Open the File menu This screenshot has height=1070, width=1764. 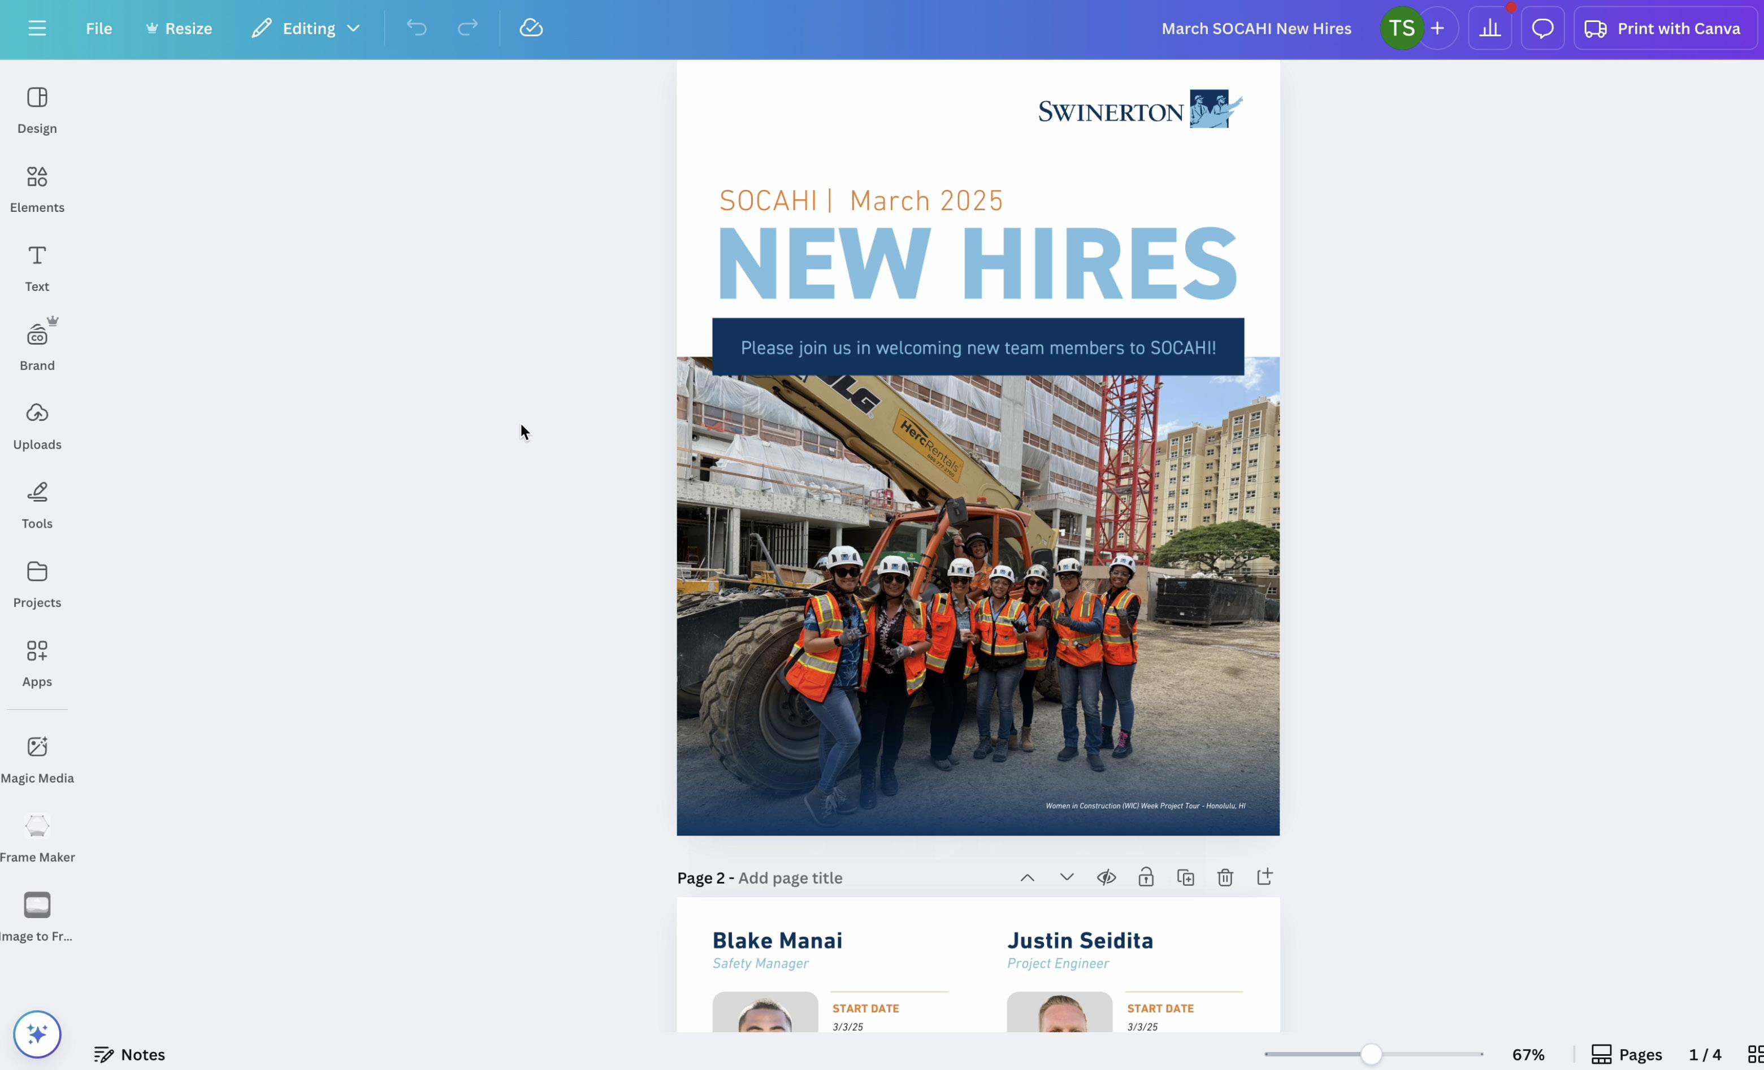[99, 29]
